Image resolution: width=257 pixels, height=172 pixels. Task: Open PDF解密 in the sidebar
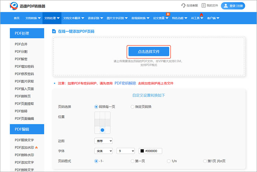pyautogui.click(x=21, y=59)
